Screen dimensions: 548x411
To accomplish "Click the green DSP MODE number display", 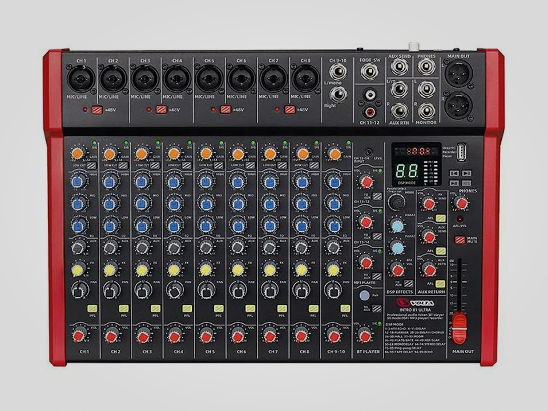I will [407, 171].
